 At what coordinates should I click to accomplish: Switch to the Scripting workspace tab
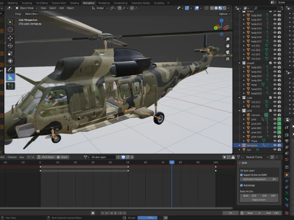(159, 3)
